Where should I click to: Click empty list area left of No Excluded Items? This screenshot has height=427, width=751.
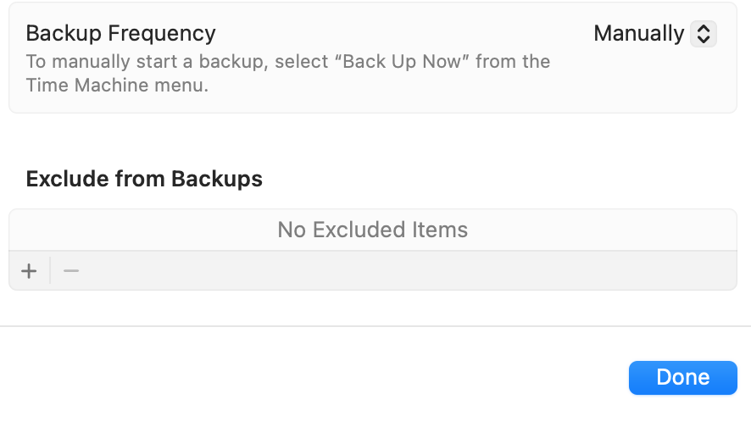click(136, 230)
